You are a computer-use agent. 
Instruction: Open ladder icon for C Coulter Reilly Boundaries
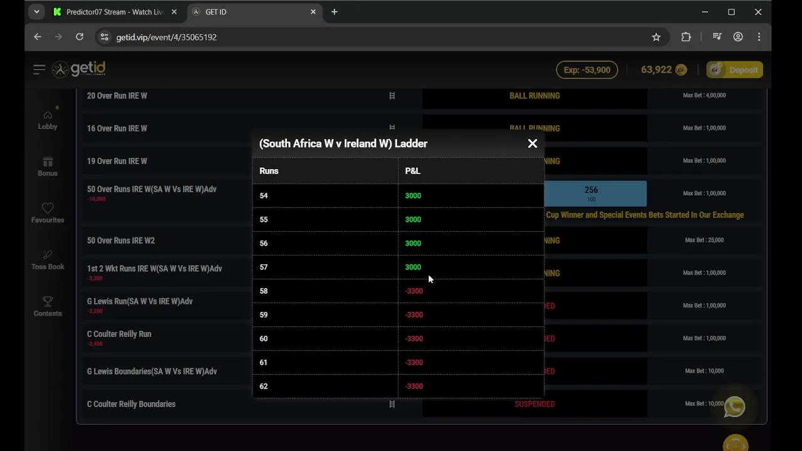pyautogui.click(x=392, y=404)
